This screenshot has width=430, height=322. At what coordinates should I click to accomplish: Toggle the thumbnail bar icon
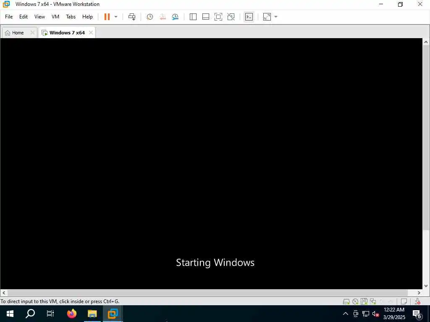(x=206, y=17)
